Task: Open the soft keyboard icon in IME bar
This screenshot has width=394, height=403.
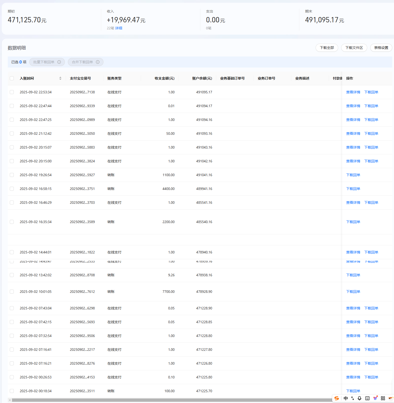Action: tap(367, 398)
